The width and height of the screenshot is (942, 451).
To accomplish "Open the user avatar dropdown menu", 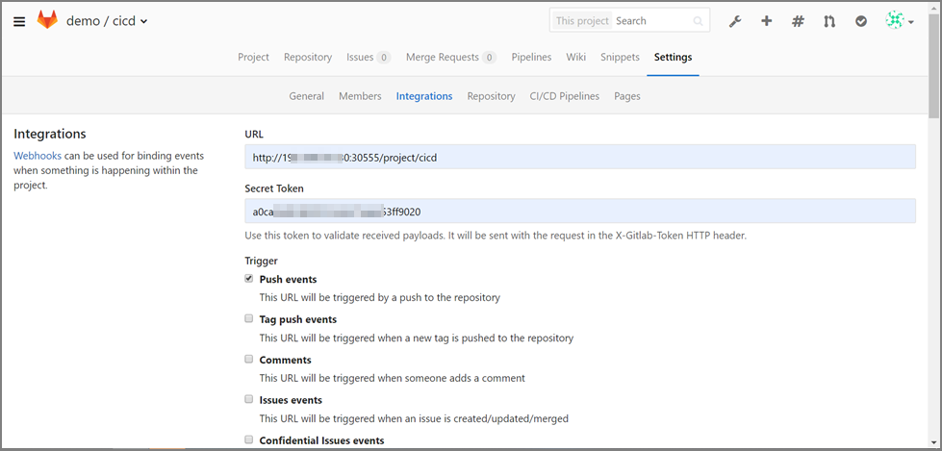I will click(x=900, y=21).
